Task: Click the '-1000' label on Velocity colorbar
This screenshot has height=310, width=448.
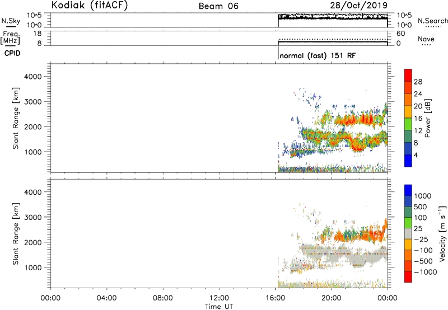Action: (x=425, y=272)
